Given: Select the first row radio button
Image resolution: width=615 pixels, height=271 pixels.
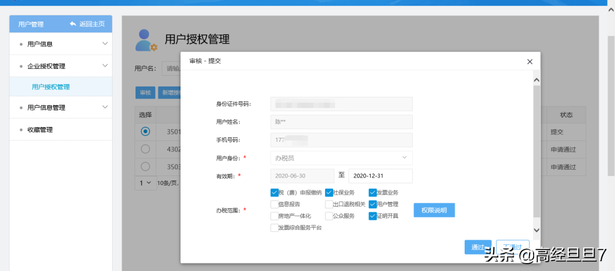Looking at the screenshot, I should [x=146, y=132].
